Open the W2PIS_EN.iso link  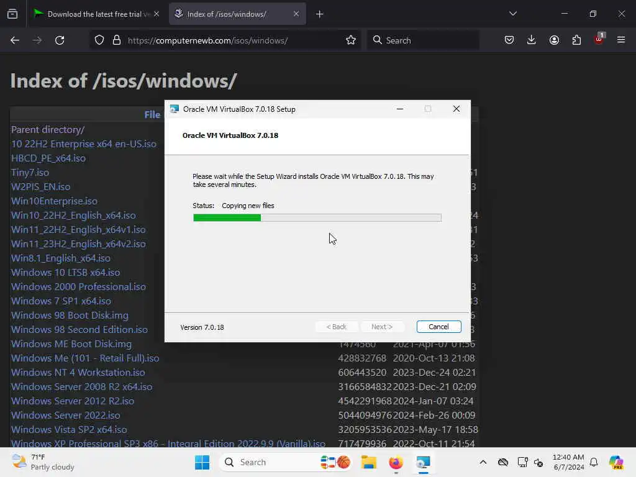[40, 186]
